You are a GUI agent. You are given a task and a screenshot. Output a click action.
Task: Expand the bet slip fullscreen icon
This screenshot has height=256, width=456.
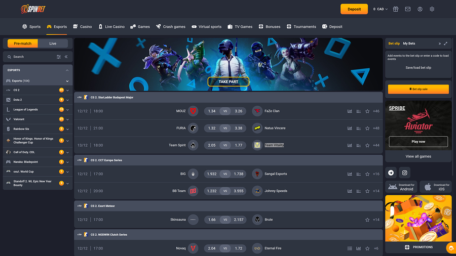tap(445, 44)
